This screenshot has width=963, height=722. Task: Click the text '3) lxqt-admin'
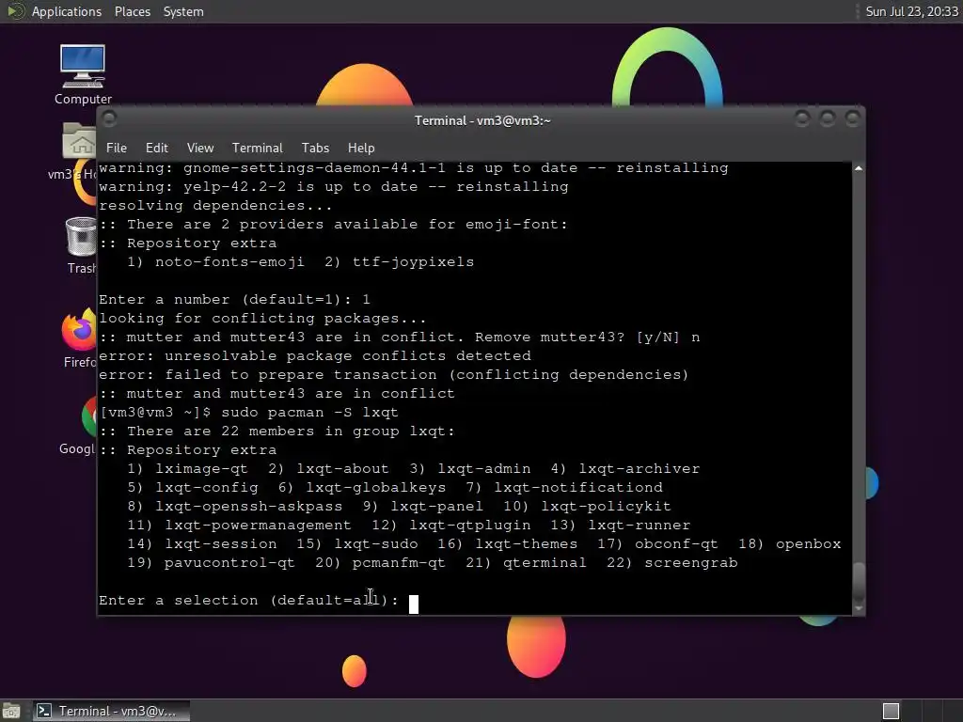[x=470, y=469]
